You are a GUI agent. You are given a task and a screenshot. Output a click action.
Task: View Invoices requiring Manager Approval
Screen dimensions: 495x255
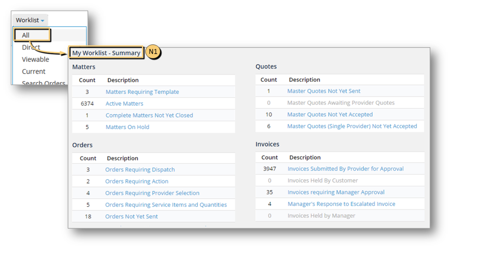coord(336,192)
